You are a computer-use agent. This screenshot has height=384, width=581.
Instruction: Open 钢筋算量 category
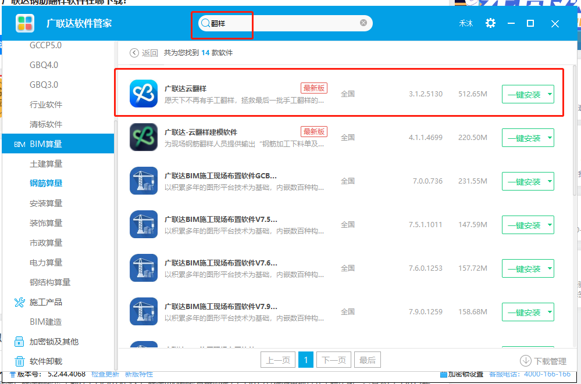[46, 184]
